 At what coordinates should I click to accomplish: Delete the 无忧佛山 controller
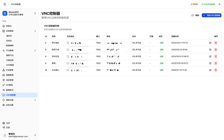(216, 70)
